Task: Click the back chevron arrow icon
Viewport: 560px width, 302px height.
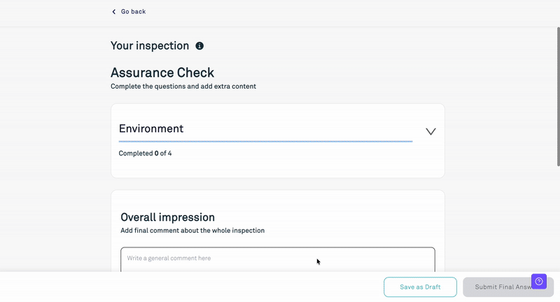Action: point(114,12)
